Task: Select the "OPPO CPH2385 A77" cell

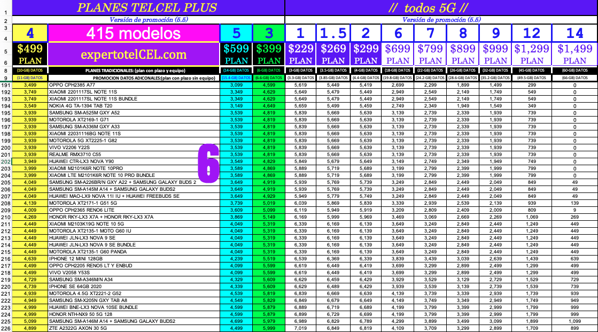Action: click(134, 85)
